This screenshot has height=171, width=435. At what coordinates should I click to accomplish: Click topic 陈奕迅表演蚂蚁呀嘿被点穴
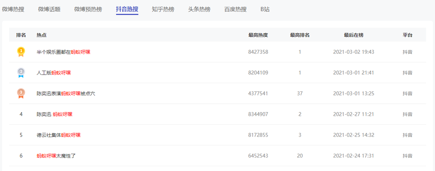66,93
